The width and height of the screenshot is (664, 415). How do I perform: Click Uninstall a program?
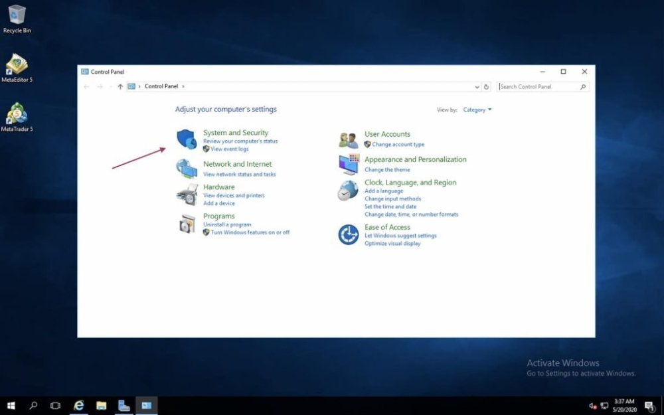pos(227,224)
